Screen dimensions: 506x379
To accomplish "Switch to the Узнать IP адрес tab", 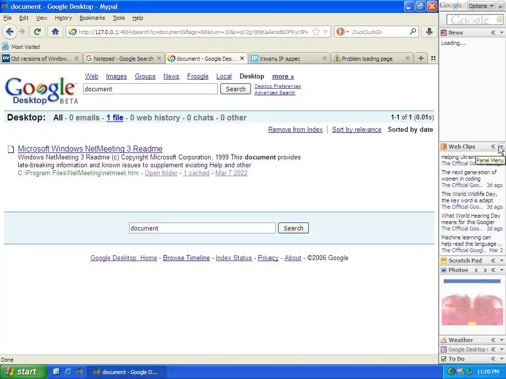I will pyautogui.click(x=290, y=58).
